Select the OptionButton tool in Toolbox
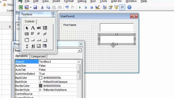This screenshot has height=98, width=174. tap(39, 34)
